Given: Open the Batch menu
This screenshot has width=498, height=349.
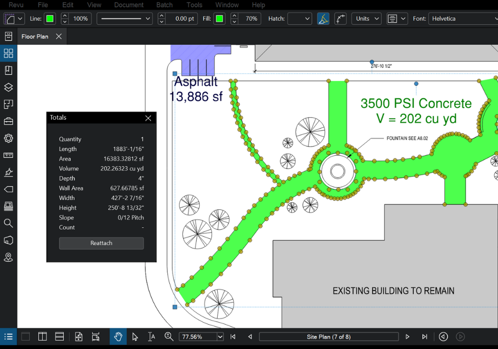Looking at the screenshot, I should point(164,5).
